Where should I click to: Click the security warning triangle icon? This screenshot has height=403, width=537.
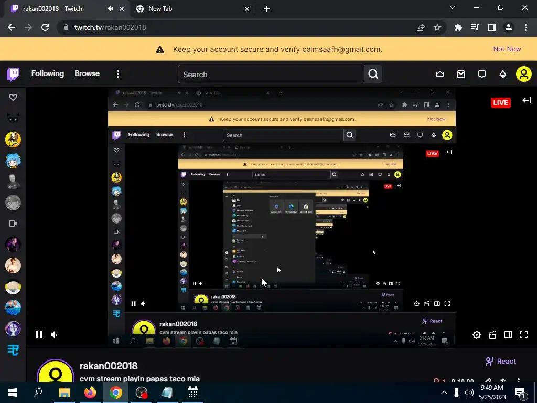coord(160,49)
